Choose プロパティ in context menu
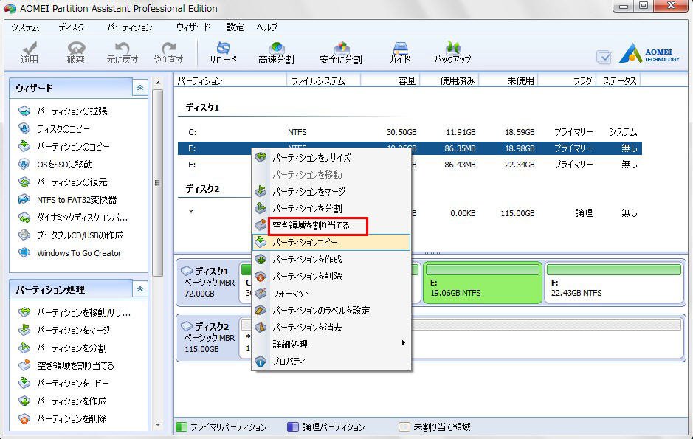This screenshot has height=439, width=693. [x=331, y=362]
